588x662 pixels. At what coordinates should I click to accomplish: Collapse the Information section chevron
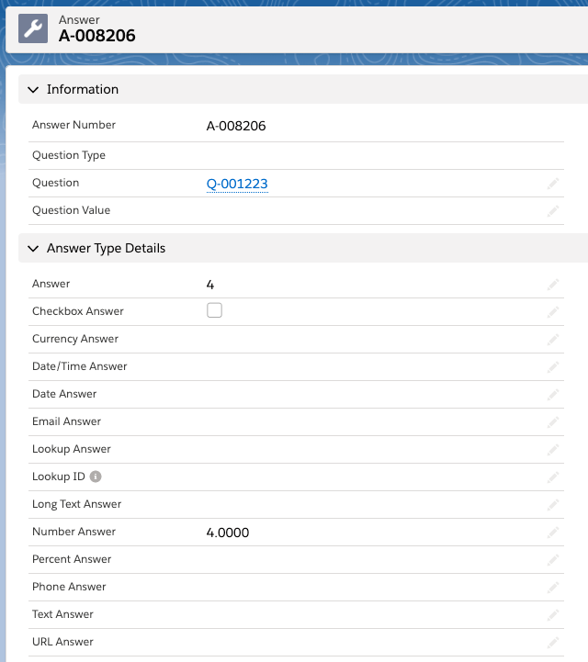(x=33, y=89)
